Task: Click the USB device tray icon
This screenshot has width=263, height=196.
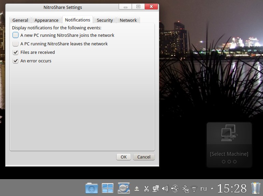Action: (x=175, y=189)
